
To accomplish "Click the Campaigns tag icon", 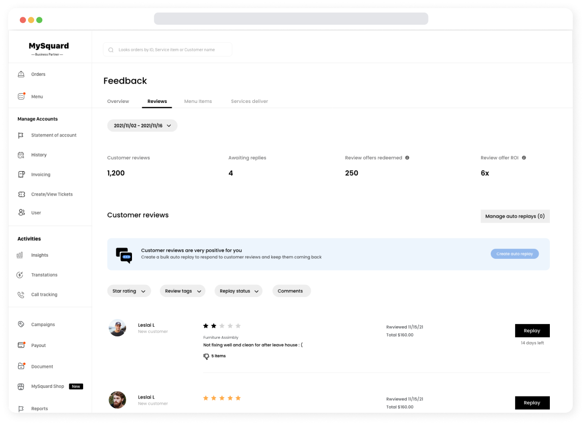I will [21, 324].
